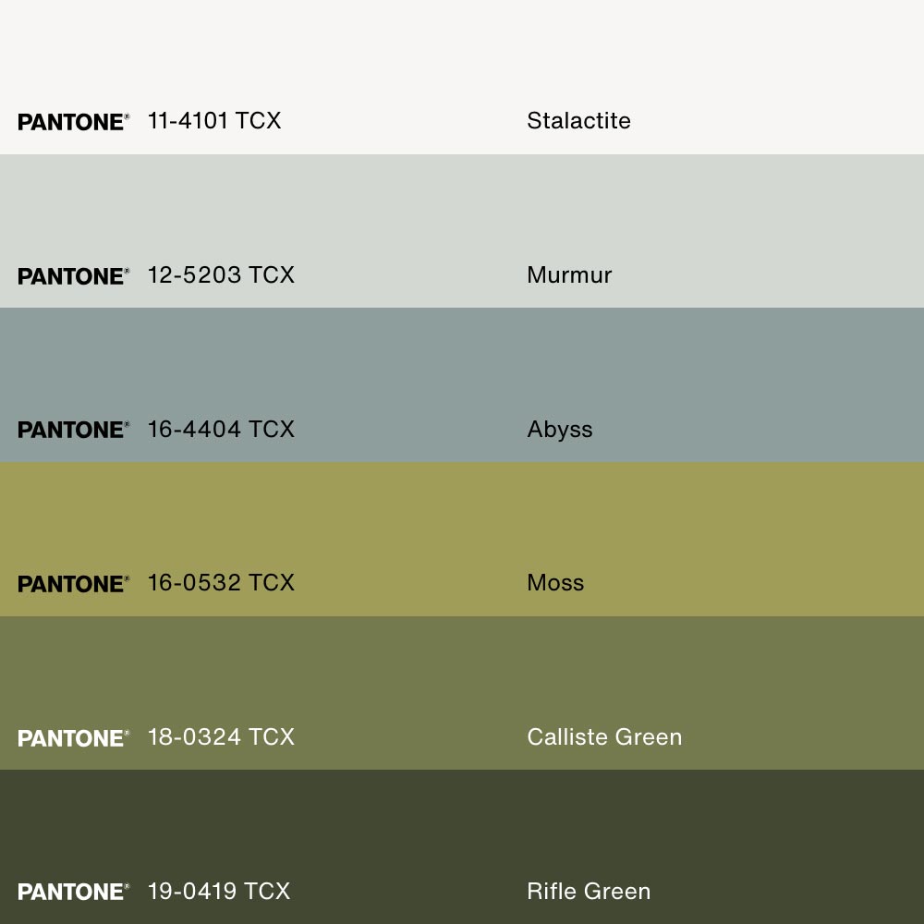Image resolution: width=924 pixels, height=924 pixels.
Task: Select the Murmur name label
Action: [569, 275]
